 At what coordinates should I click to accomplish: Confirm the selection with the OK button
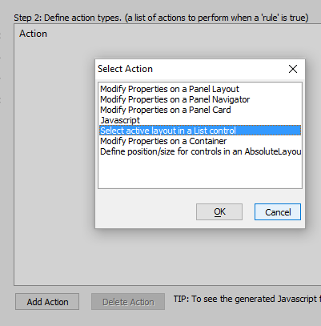[x=219, y=212]
